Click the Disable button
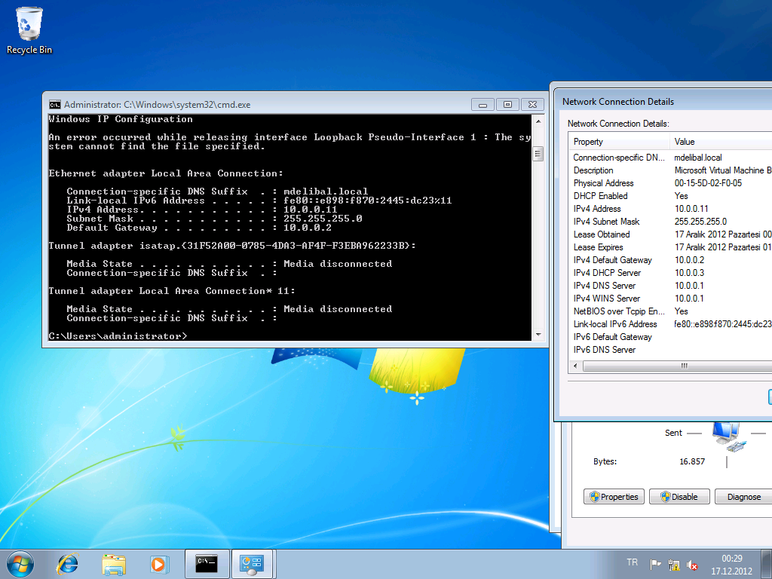Image resolution: width=772 pixels, height=579 pixels. pos(679,497)
